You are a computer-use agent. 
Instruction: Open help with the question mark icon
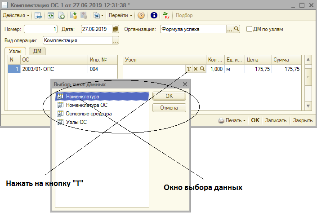(x=141, y=15)
